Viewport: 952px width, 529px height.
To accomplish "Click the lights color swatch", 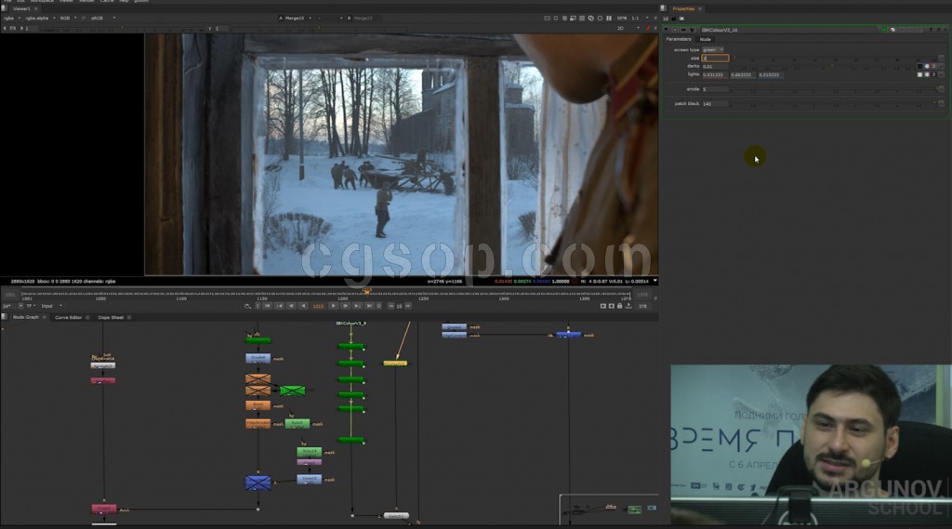I will point(919,74).
